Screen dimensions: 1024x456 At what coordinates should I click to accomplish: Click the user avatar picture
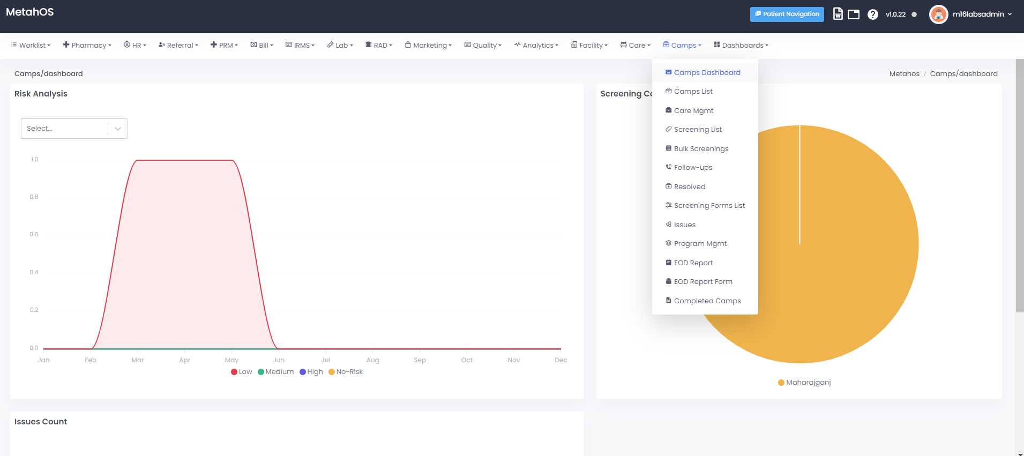938,14
